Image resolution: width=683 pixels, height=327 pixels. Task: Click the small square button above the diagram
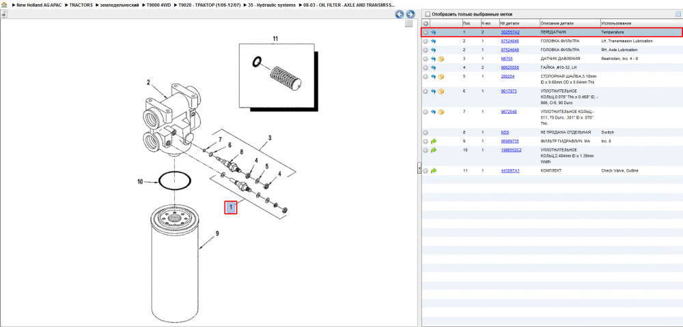click(408, 24)
